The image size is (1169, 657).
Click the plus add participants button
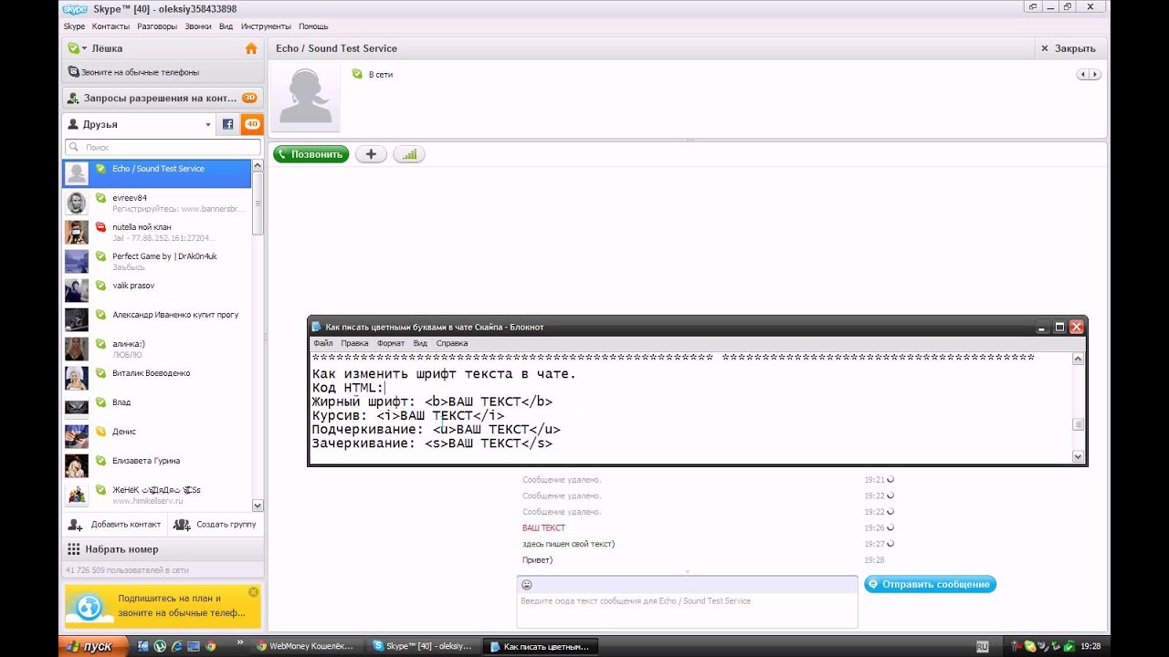pos(371,154)
